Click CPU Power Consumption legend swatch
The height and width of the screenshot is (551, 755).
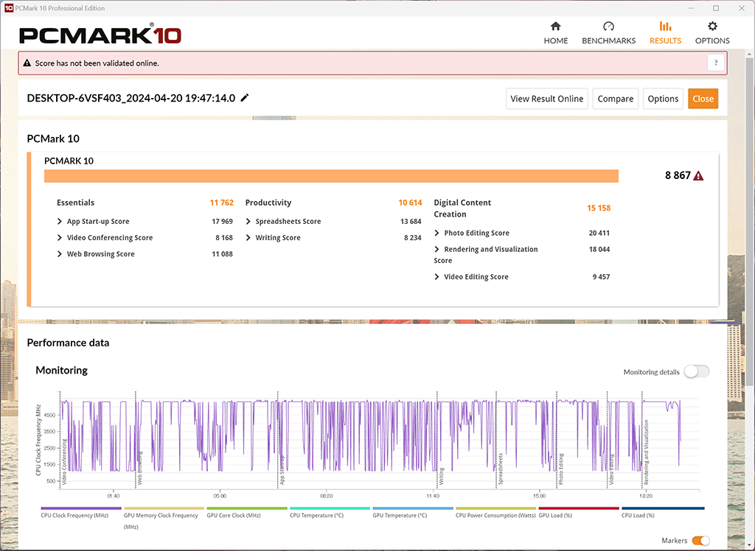pos(495,508)
